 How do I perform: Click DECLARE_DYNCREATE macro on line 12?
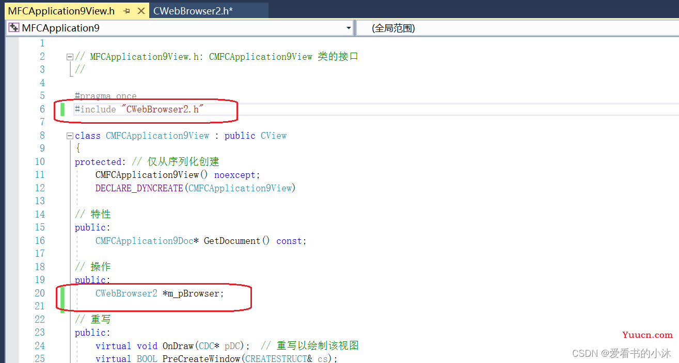(x=139, y=188)
